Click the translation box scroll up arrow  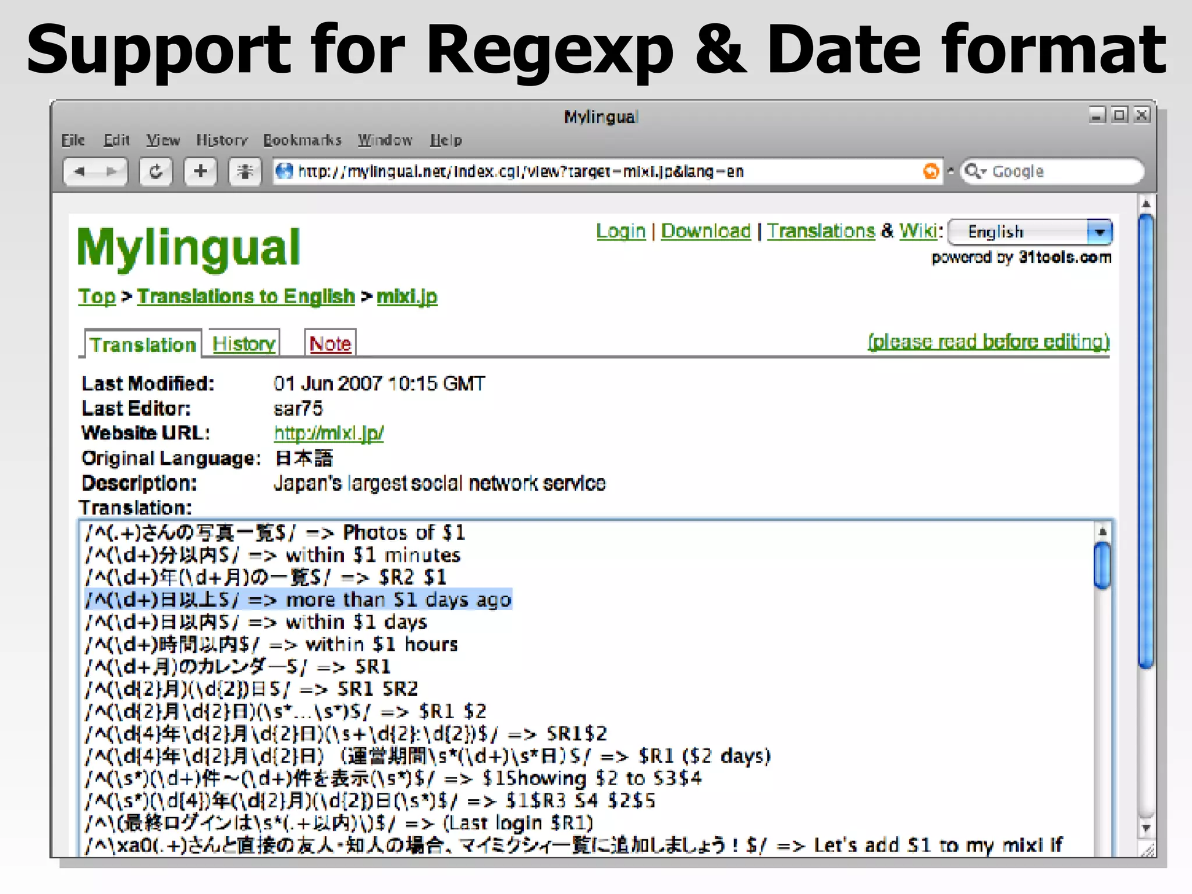click(1102, 531)
